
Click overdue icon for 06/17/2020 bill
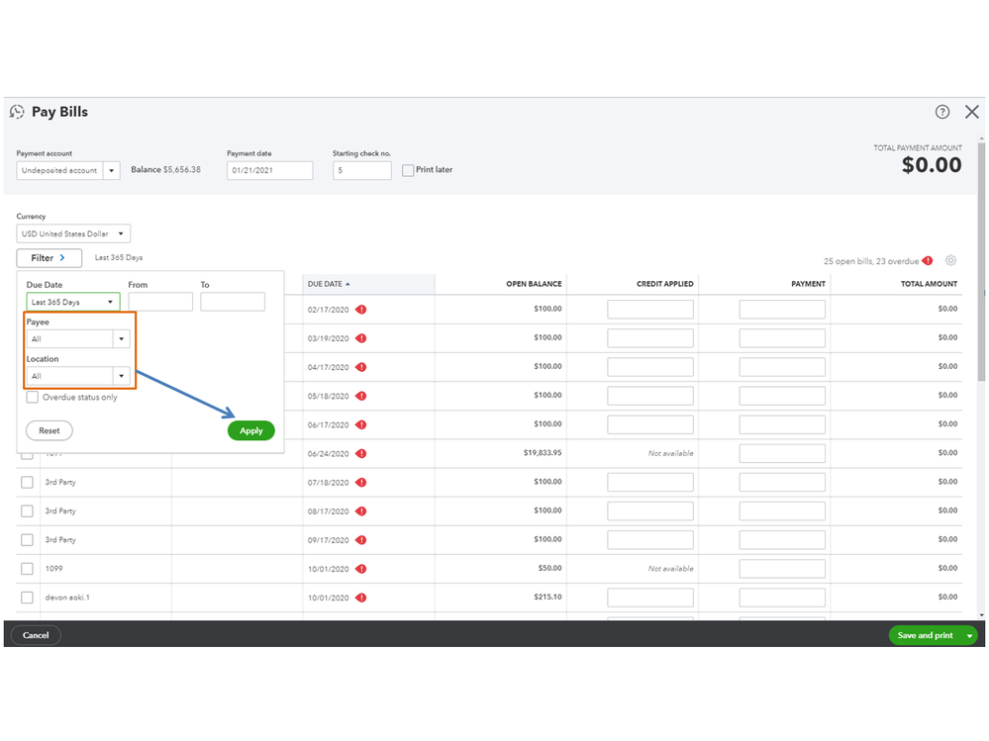360,424
